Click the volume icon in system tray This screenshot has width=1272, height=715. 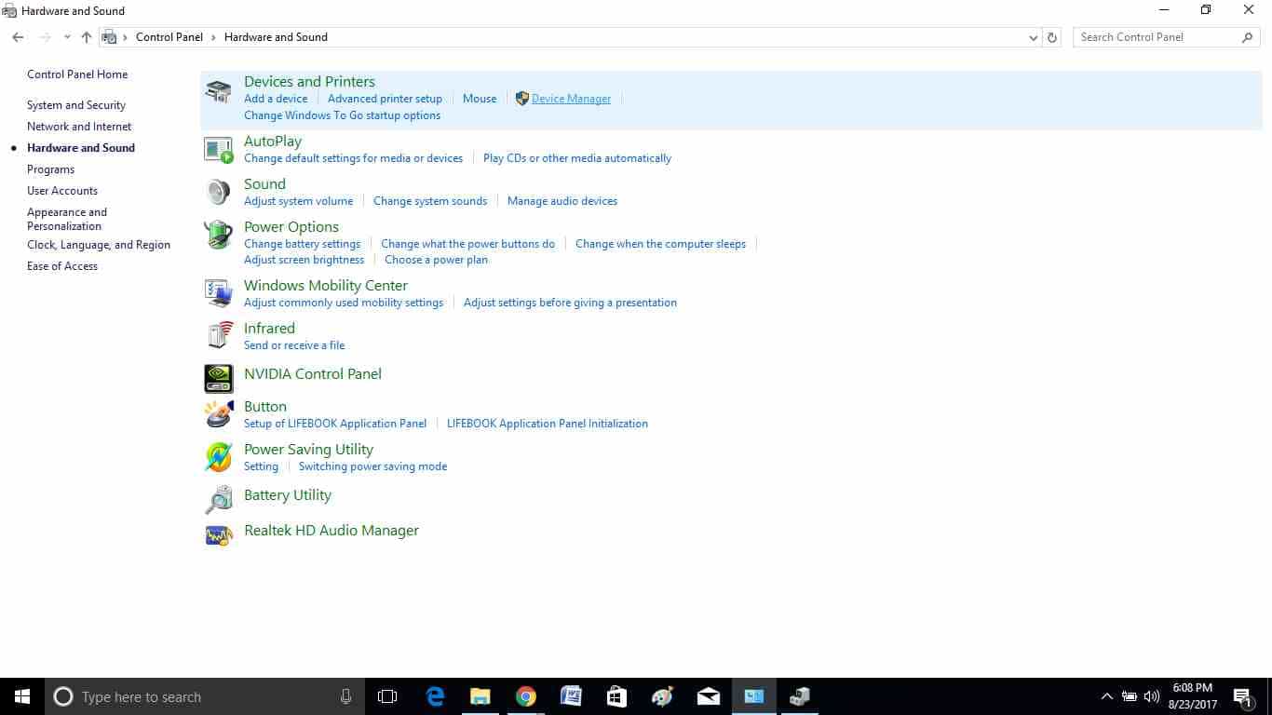(1152, 696)
